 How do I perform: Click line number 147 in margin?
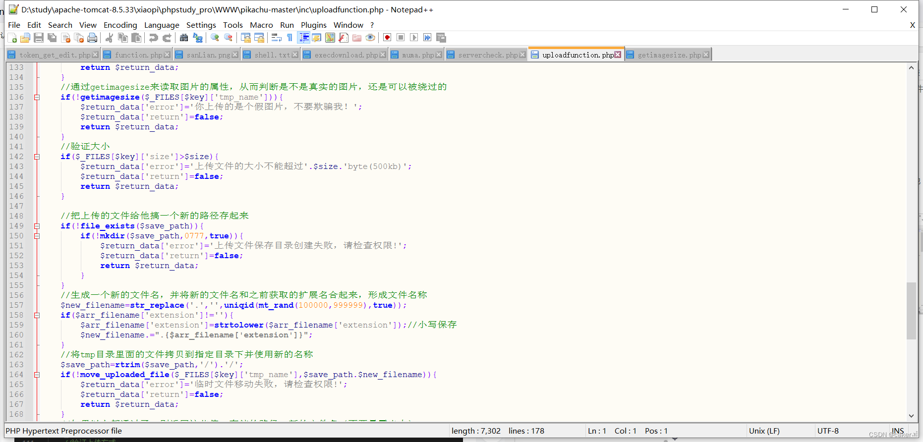[16, 206]
